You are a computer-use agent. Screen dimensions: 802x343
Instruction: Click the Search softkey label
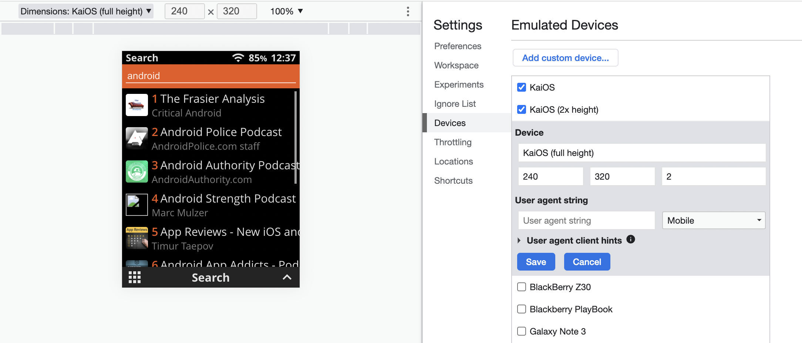pyautogui.click(x=210, y=278)
